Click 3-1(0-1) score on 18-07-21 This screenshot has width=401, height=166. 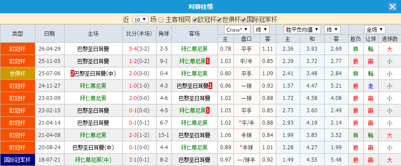click(139, 160)
